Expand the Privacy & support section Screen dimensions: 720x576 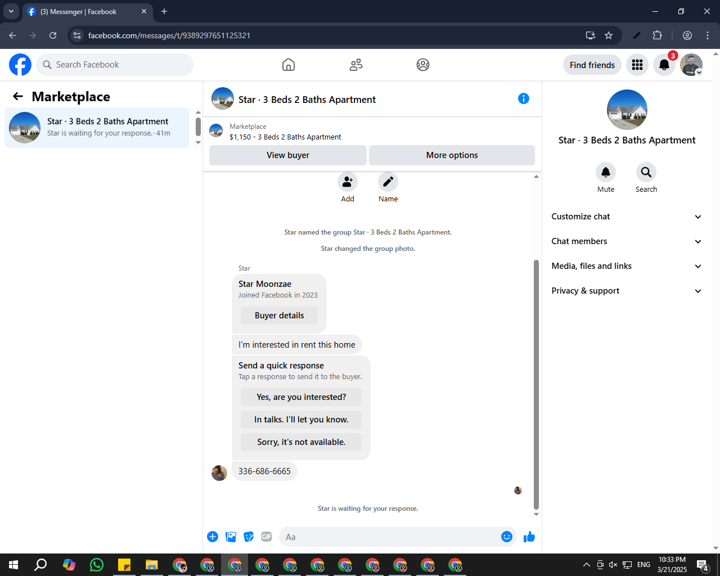(627, 291)
